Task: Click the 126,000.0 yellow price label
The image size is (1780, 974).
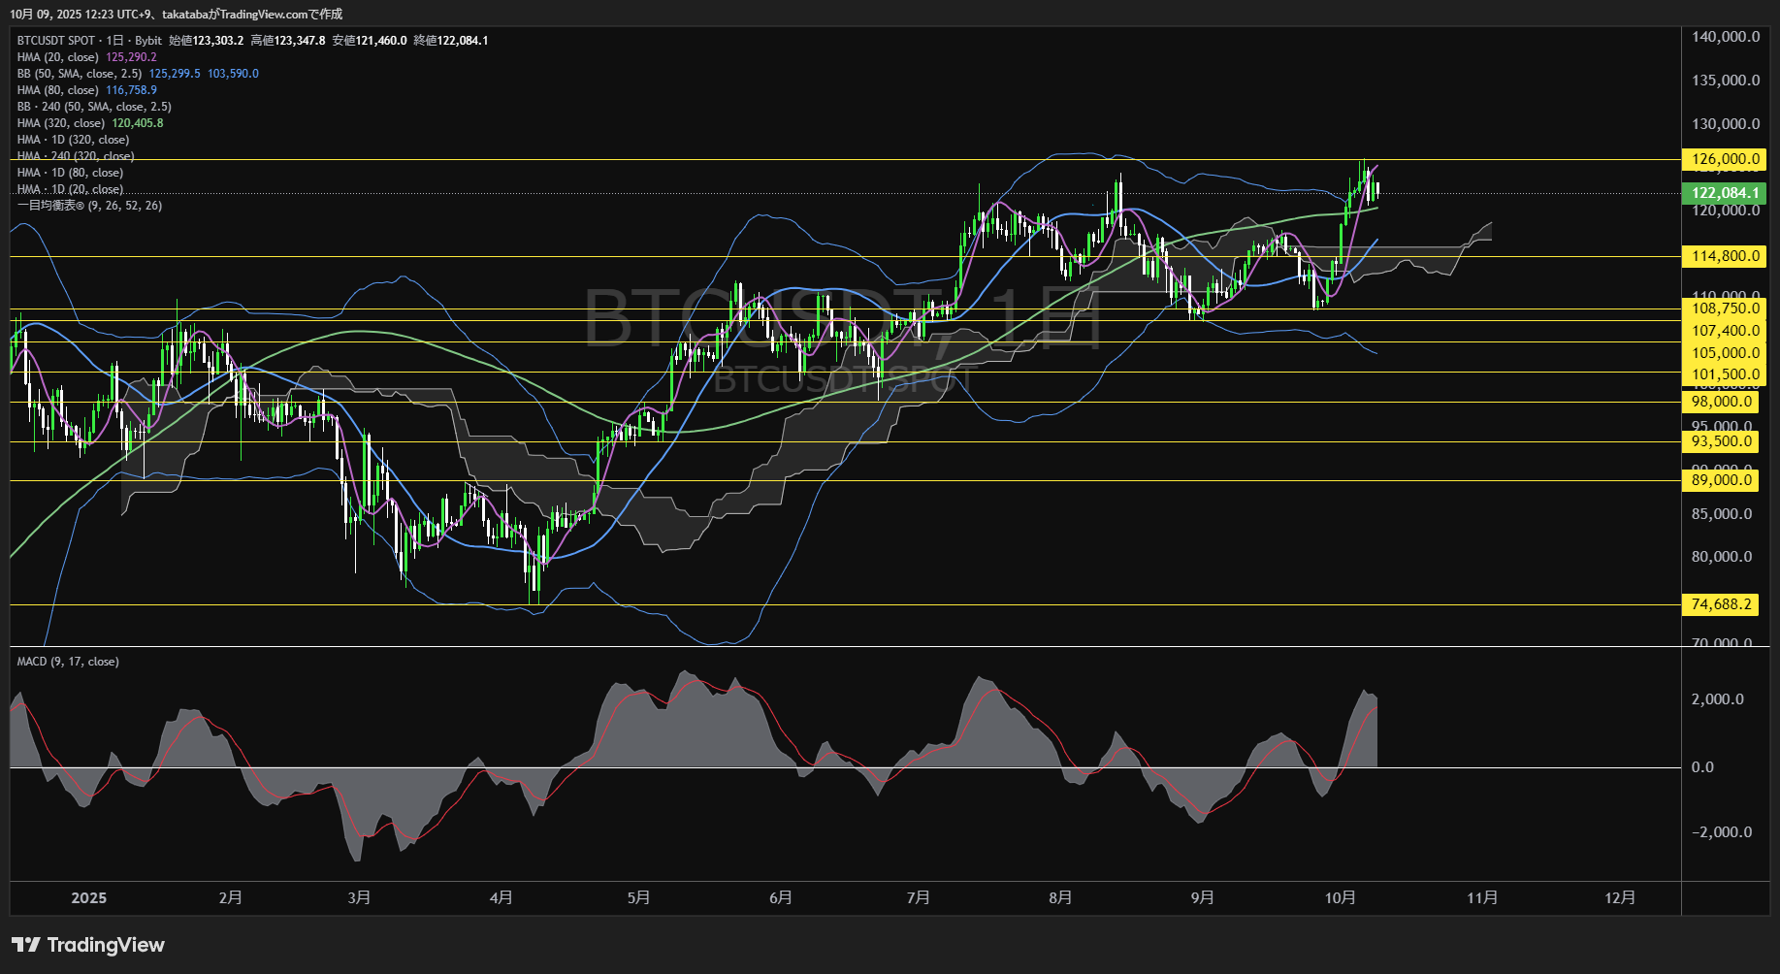Action: click(1725, 159)
